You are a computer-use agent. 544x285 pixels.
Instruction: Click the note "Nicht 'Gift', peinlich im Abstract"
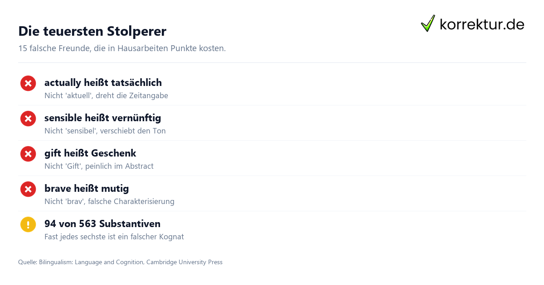point(99,166)
